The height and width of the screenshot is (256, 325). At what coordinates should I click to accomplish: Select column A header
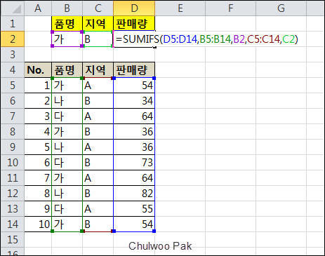point(38,8)
